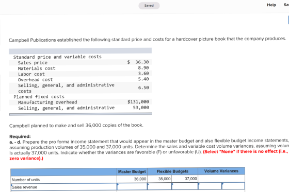Click the 37,000 units cell in table

pyautogui.click(x=185, y=179)
